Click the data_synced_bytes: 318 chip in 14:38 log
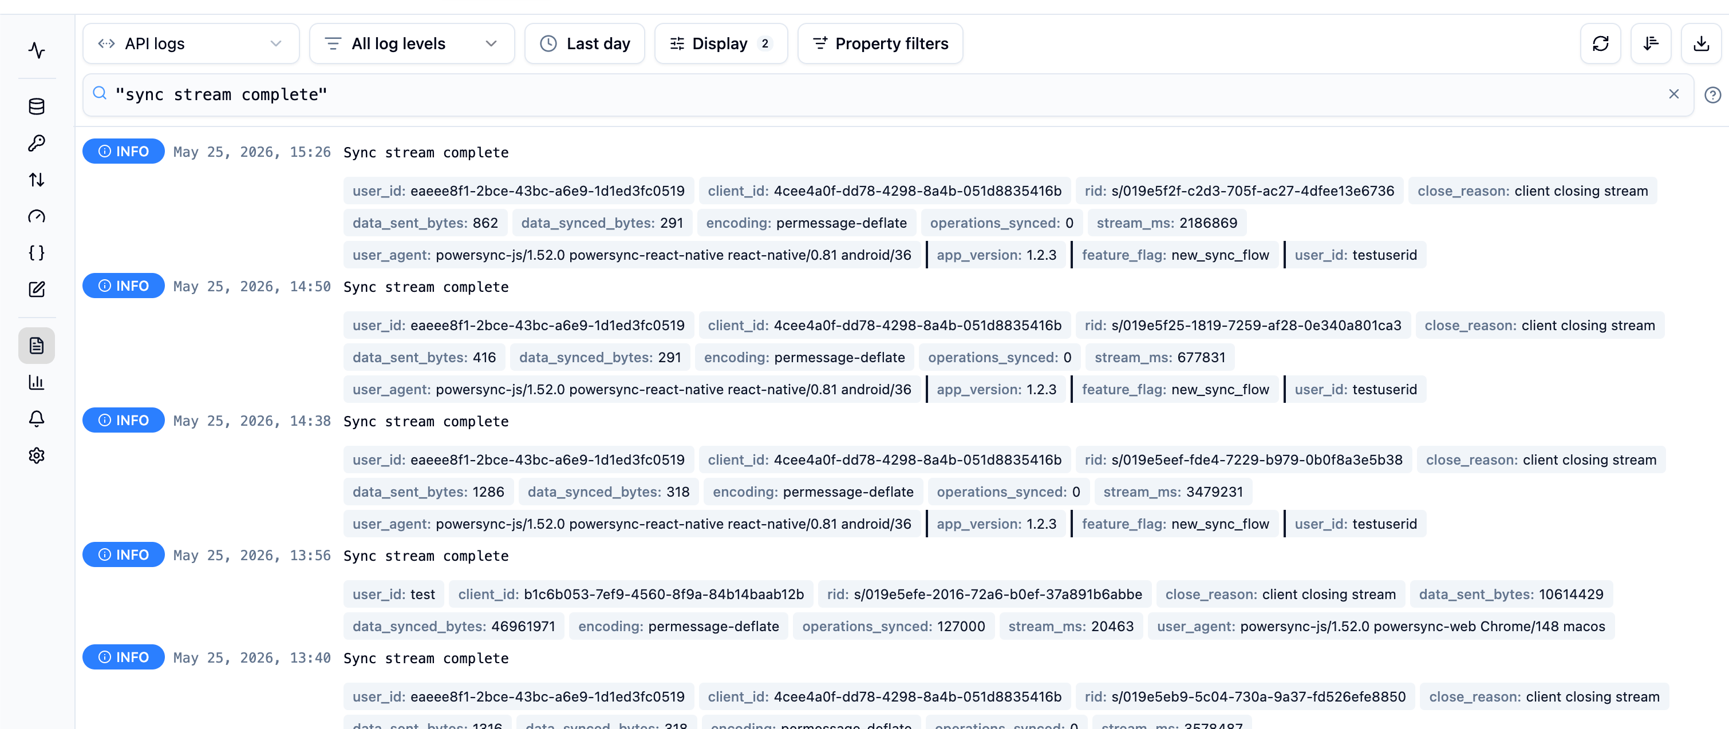 coord(608,492)
